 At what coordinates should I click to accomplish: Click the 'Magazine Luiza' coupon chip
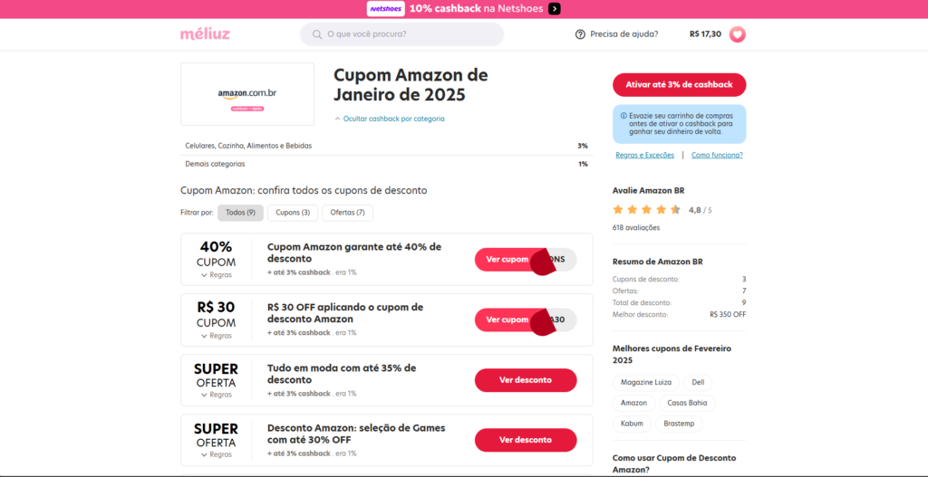coord(646,383)
